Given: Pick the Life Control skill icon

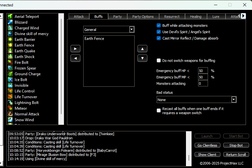Looking at the screenshot, I should 10,91.
